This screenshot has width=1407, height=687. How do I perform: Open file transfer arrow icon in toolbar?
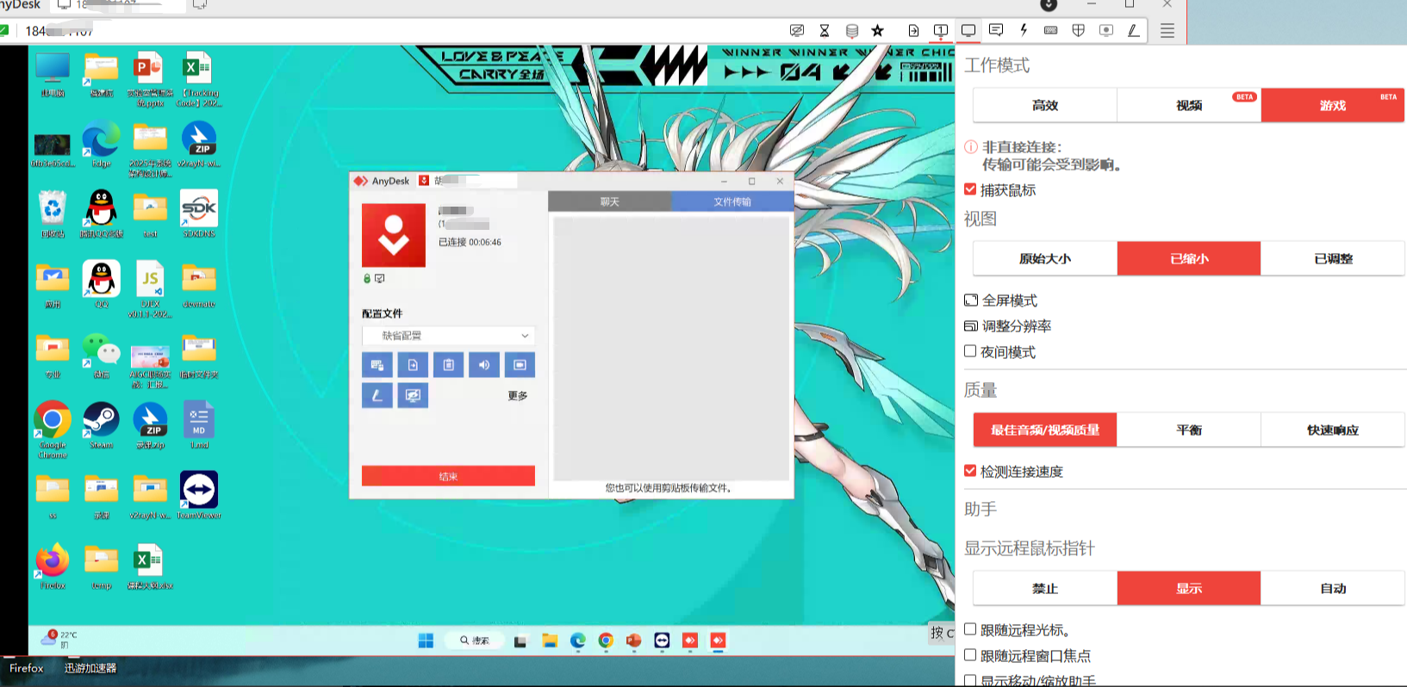click(913, 30)
